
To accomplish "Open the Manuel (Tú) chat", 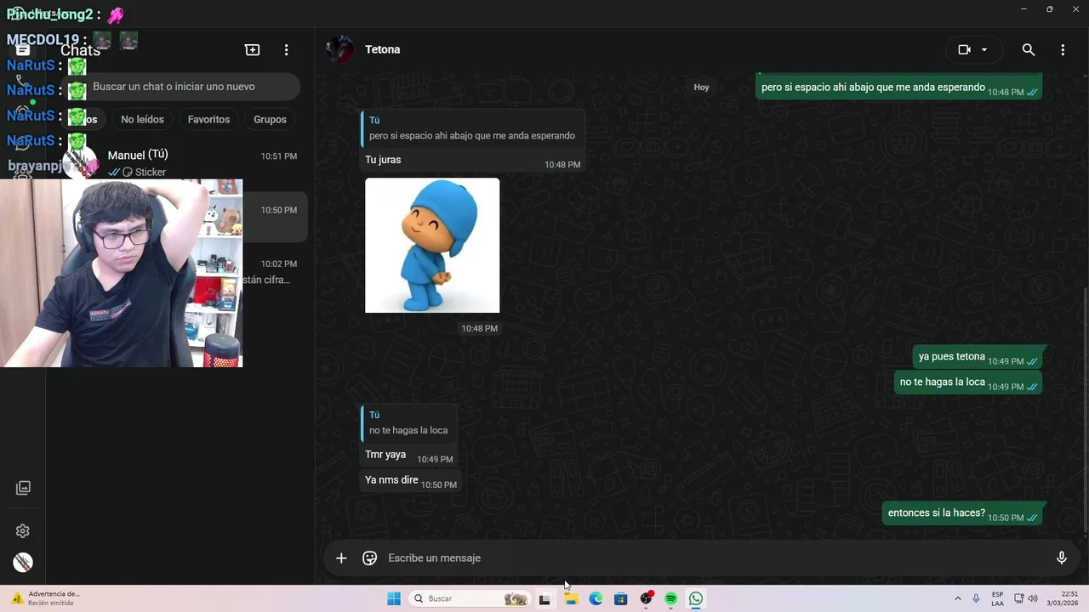I will 179,162.
